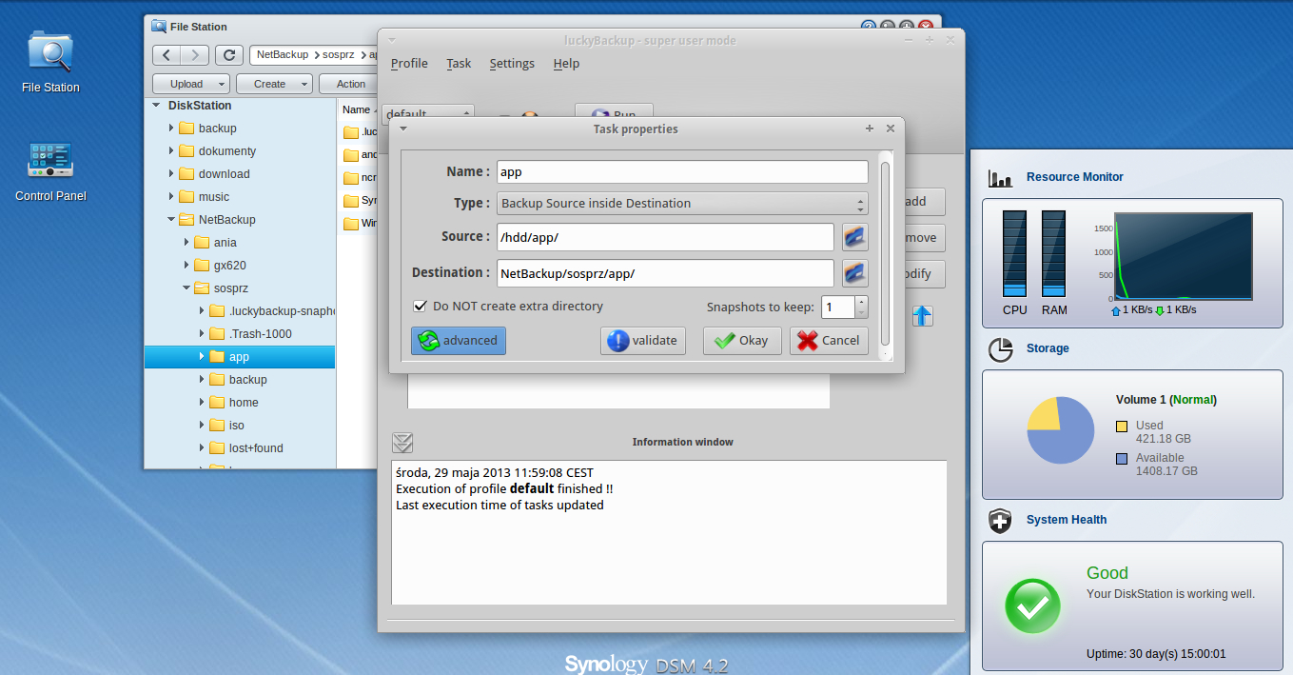Select the lost+found folder
The height and width of the screenshot is (675, 1293).
245,448
